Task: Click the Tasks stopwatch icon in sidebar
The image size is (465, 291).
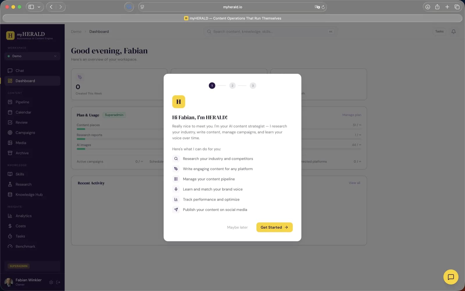Action: 10,236
